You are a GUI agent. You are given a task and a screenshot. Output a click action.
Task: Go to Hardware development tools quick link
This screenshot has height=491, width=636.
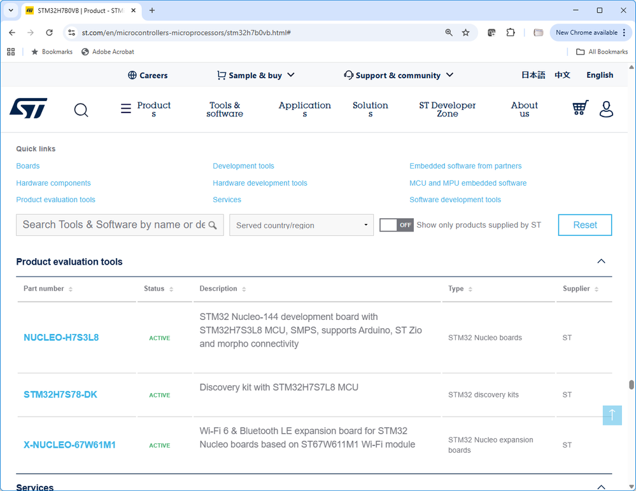[x=260, y=183]
